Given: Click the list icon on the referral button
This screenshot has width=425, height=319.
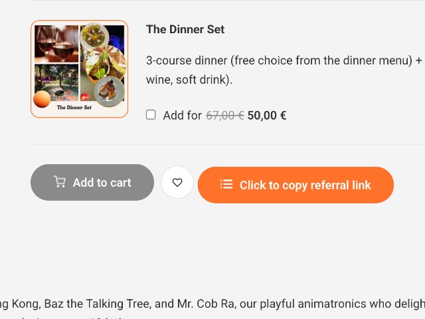Looking at the screenshot, I should pyautogui.click(x=226, y=185).
